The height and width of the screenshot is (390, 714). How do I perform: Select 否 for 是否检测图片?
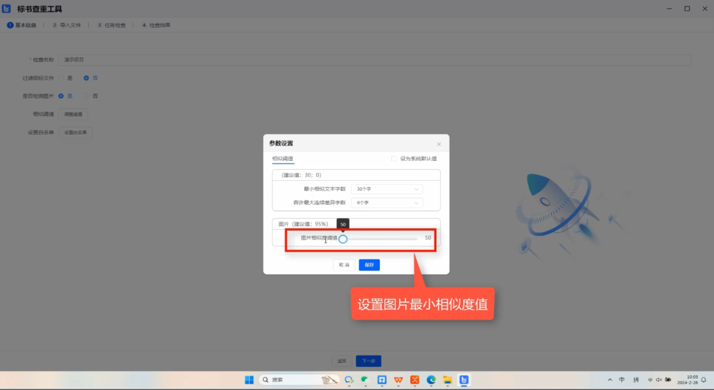coord(86,96)
